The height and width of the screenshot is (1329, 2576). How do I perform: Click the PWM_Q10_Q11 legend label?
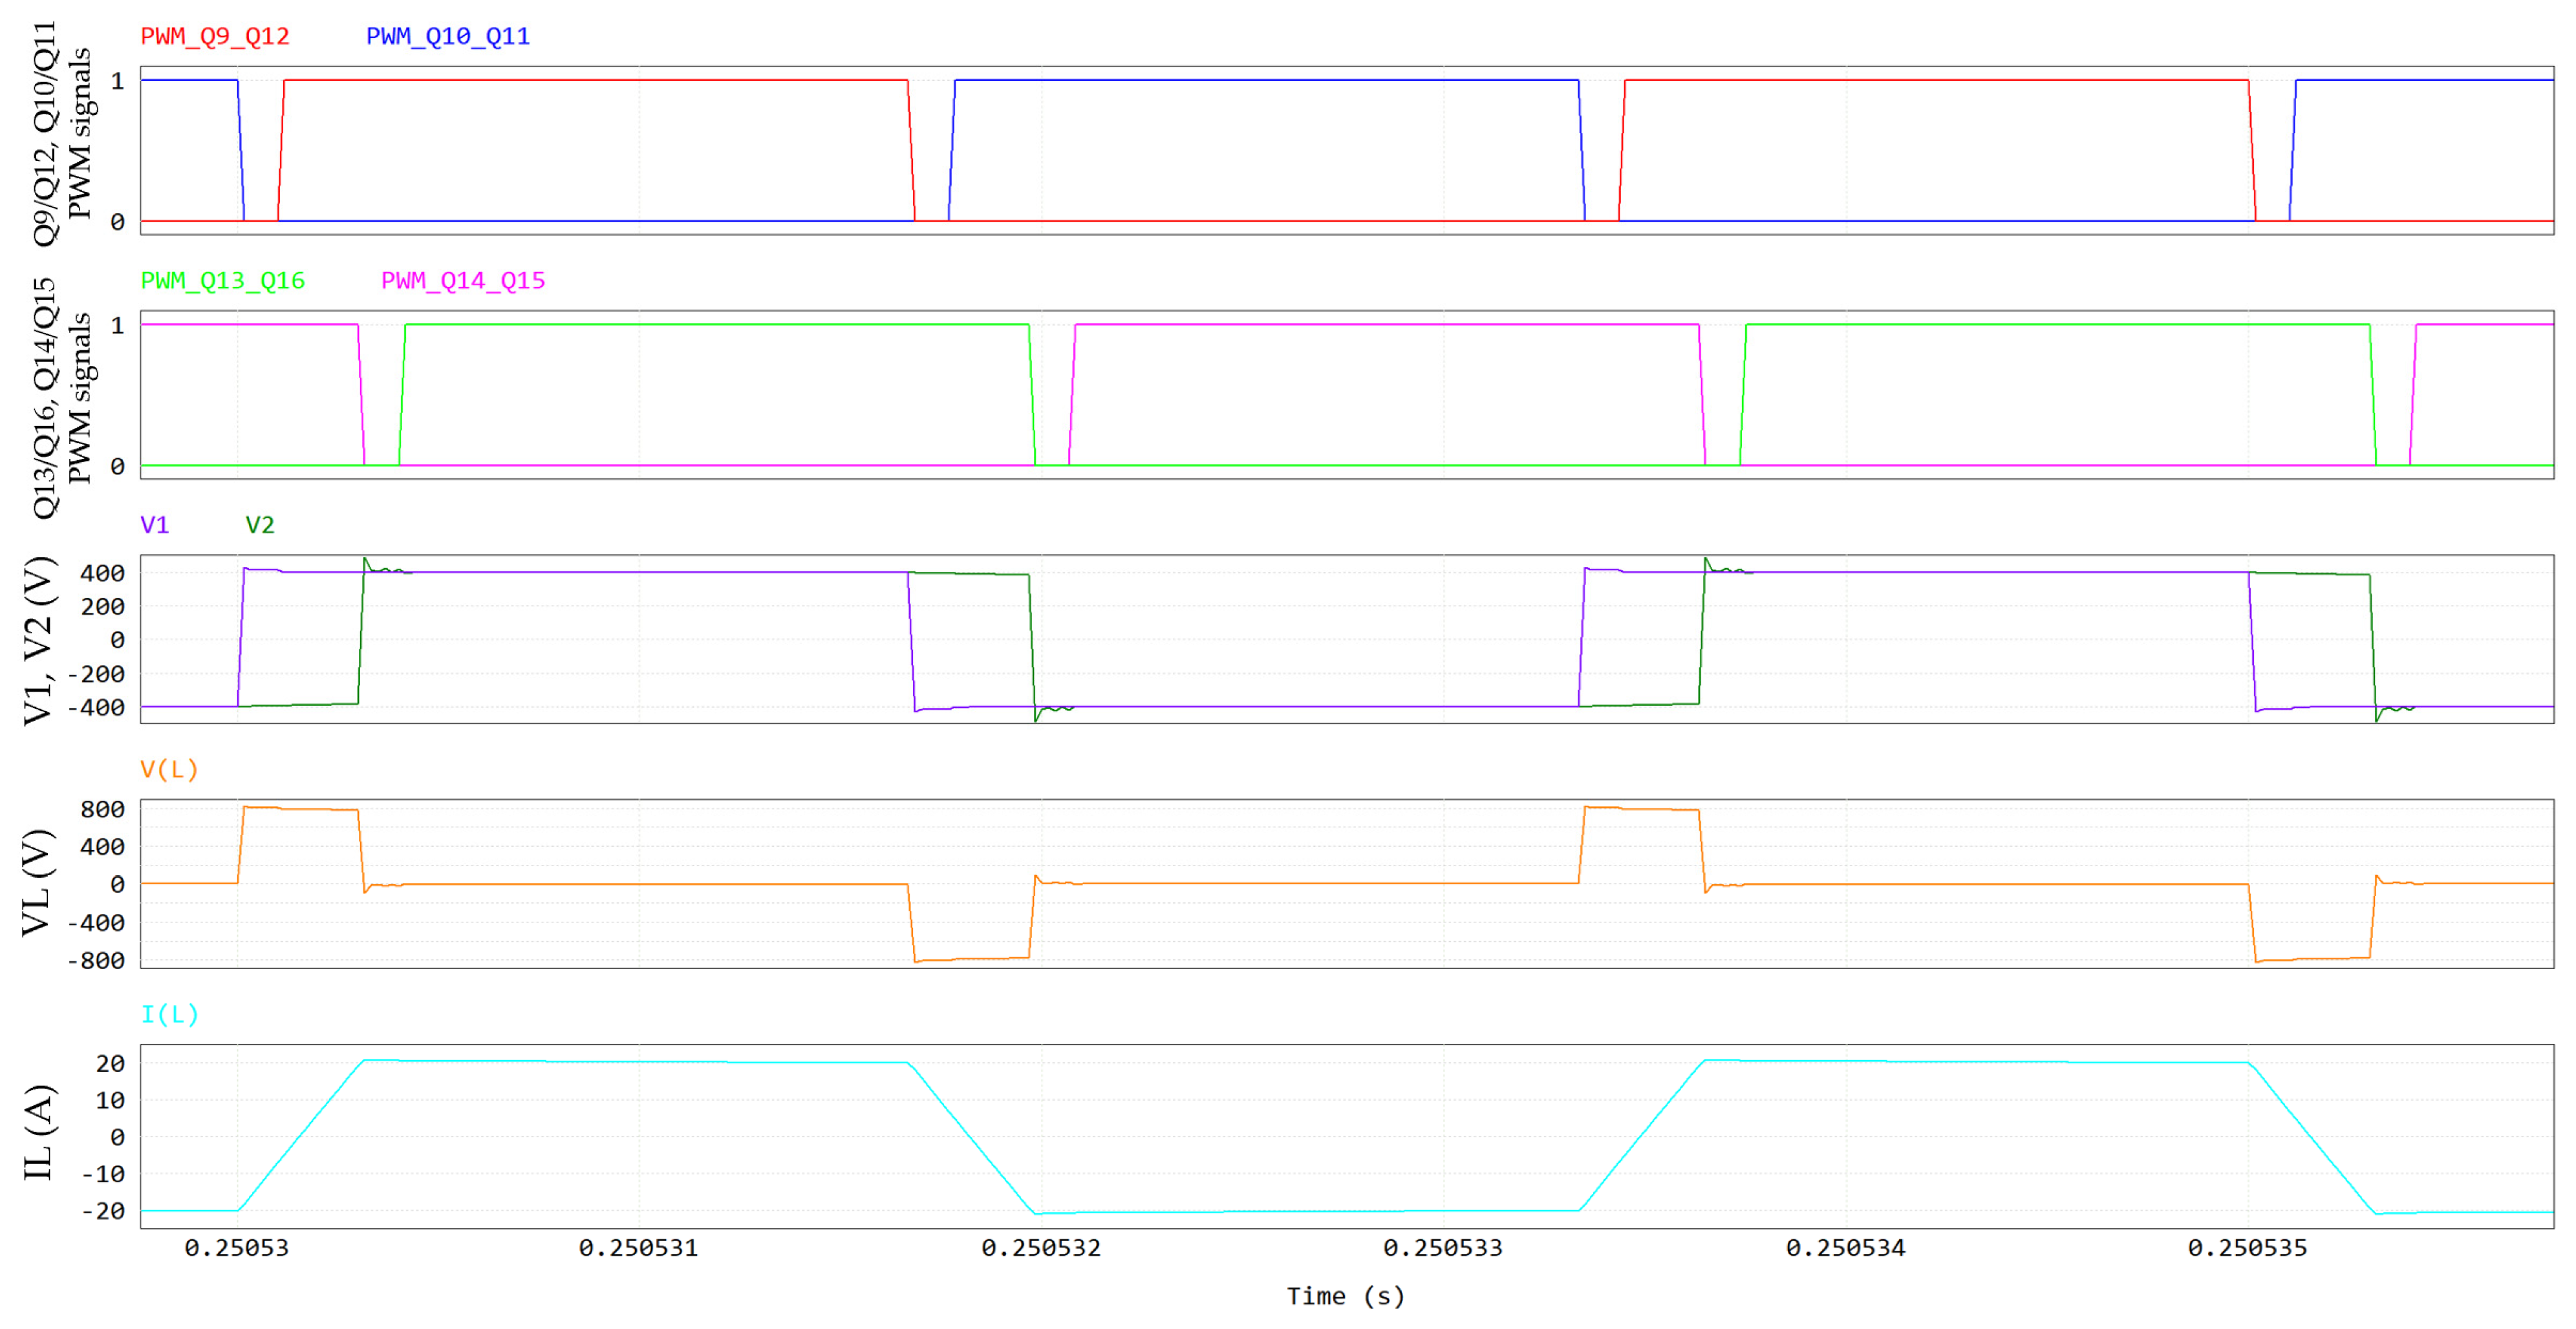click(447, 36)
